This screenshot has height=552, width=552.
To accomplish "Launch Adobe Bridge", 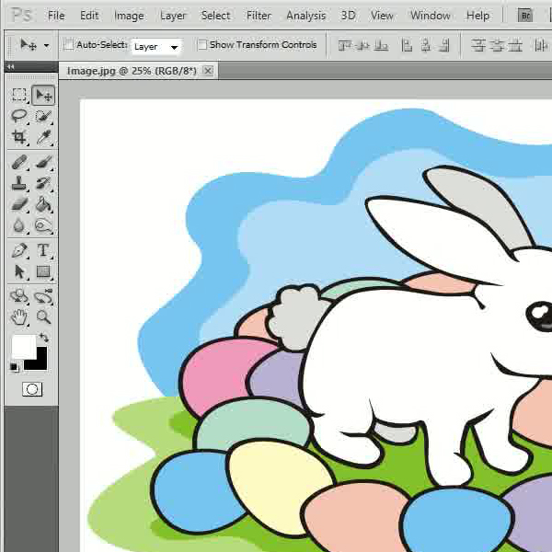I will pyautogui.click(x=525, y=16).
